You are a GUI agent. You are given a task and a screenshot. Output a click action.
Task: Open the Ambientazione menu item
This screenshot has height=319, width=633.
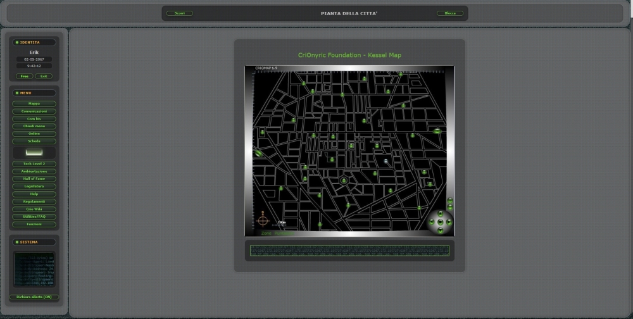(34, 172)
